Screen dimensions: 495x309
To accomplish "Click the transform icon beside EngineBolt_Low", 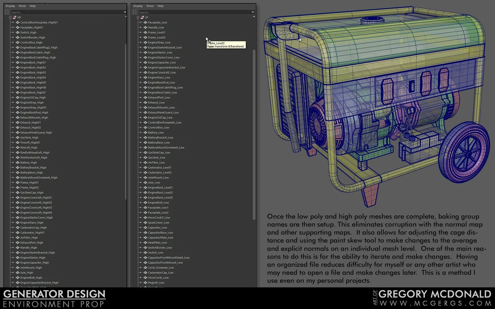I will (x=145, y=203).
